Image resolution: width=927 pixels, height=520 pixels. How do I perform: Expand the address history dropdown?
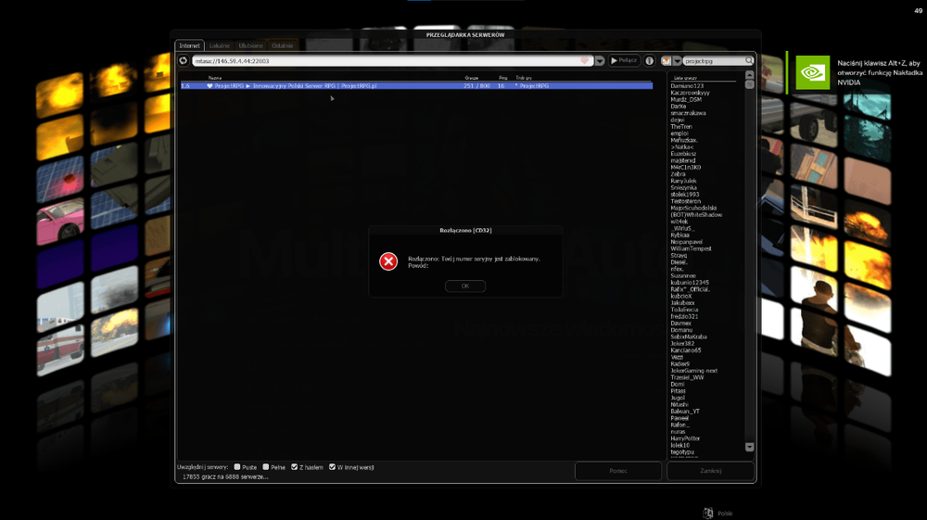click(x=600, y=61)
